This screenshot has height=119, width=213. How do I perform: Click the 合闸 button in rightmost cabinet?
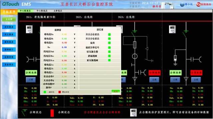(x=196, y=80)
